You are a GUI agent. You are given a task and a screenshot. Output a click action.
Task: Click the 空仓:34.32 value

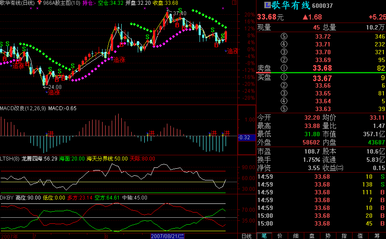[110, 3]
